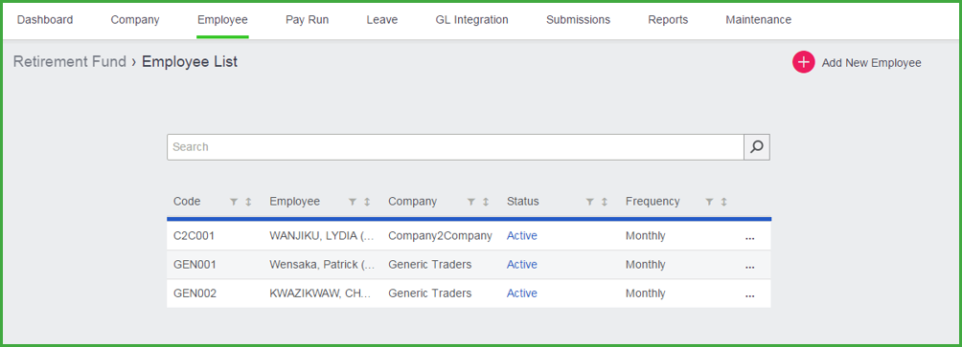The image size is (962, 347).
Task: Switch to the Pay Run tab
Action: [307, 19]
